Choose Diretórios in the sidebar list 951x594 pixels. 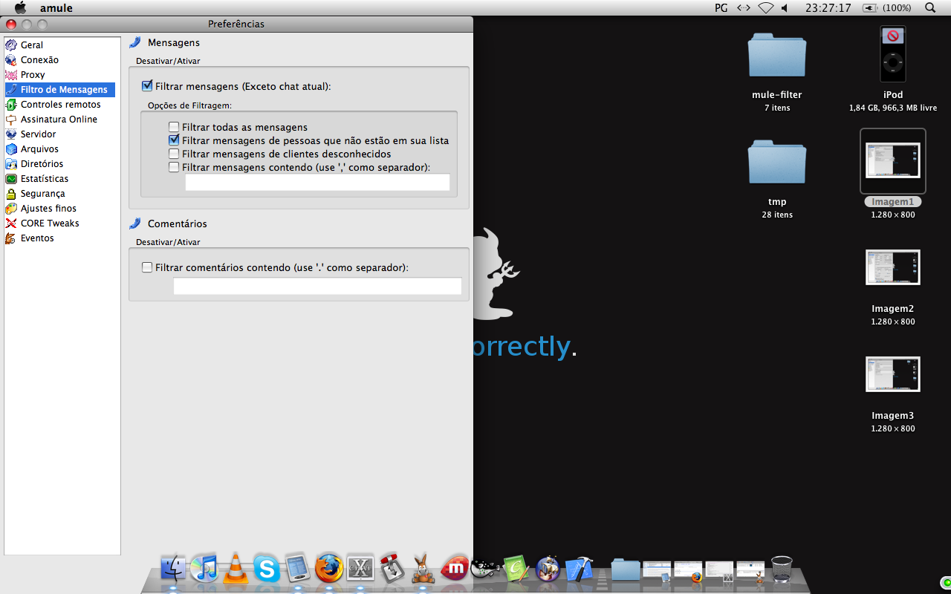42,164
